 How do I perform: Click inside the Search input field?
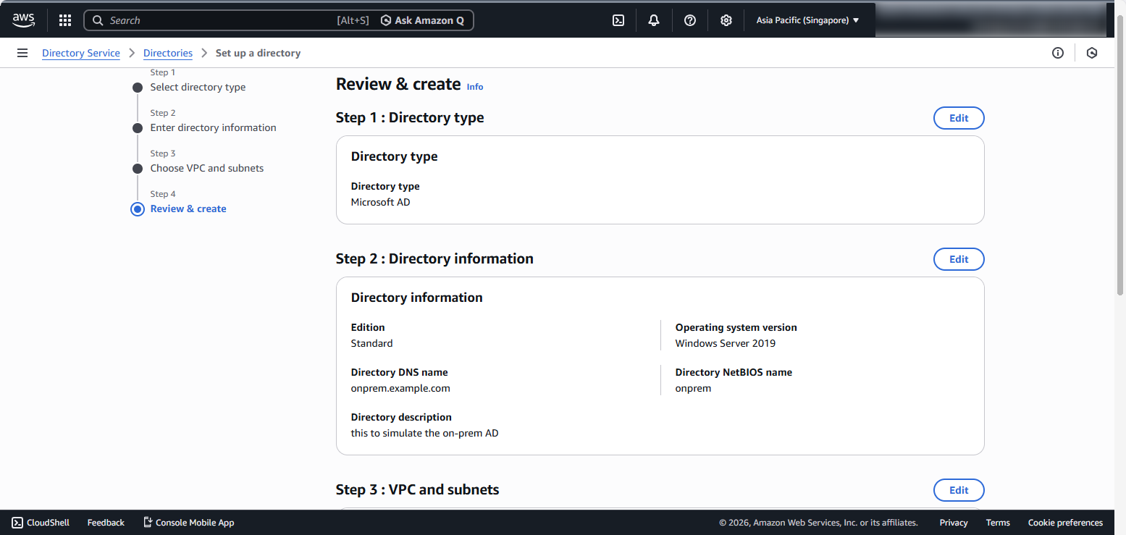(217, 20)
